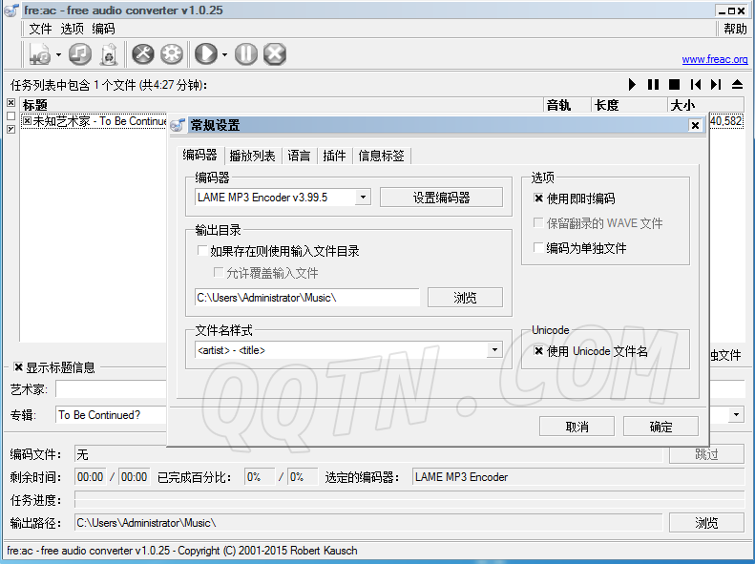
Task: Click the eject playback control icon
Action: click(737, 85)
